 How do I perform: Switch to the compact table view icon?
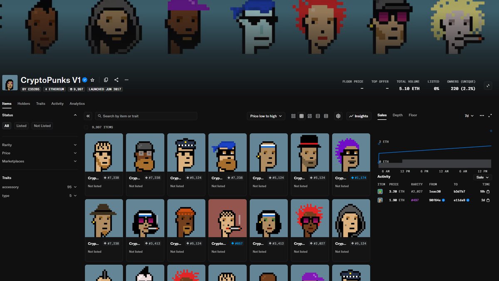[326, 116]
